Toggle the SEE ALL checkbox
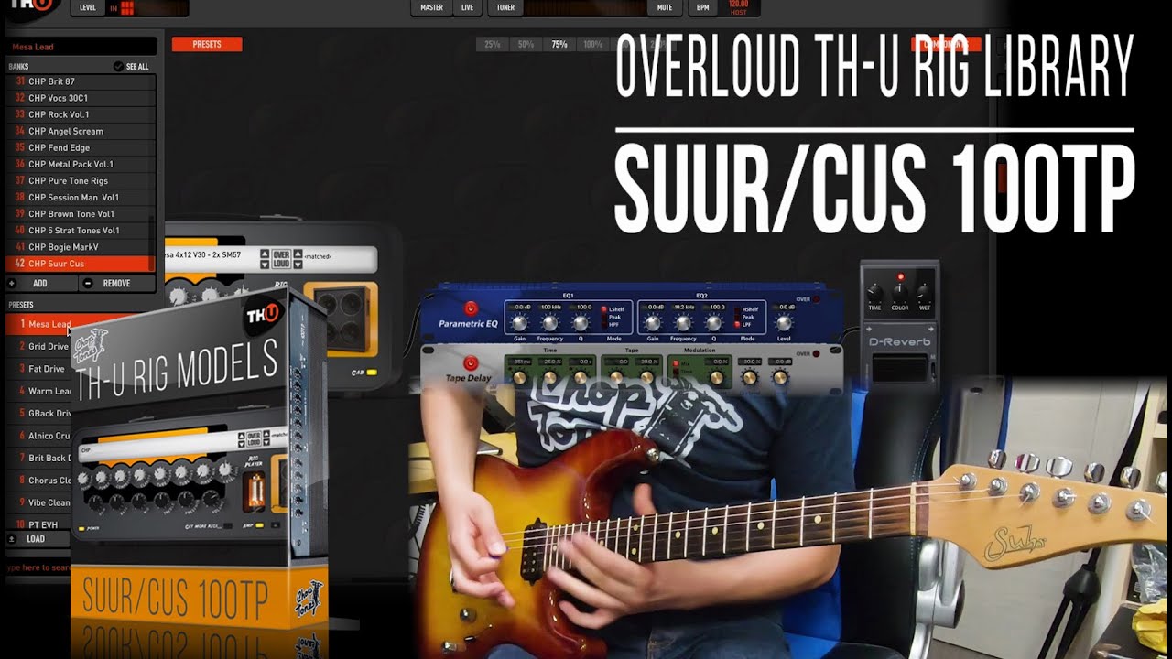This screenshot has height=659, width=1172. click(118, 67)
